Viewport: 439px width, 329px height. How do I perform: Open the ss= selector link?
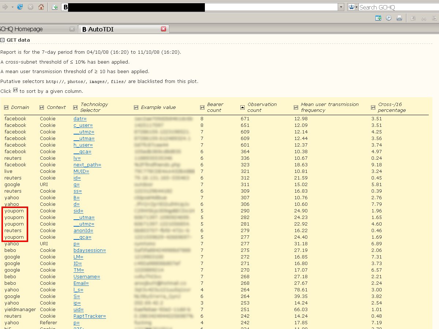click(78, 191)
